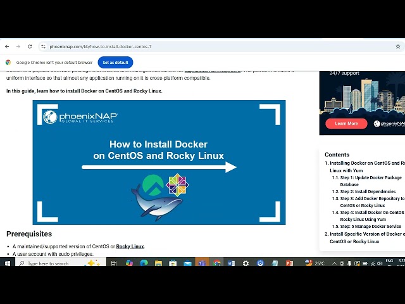
Task: Click the Prerequisites heading
Action: [x=29, y=234]
